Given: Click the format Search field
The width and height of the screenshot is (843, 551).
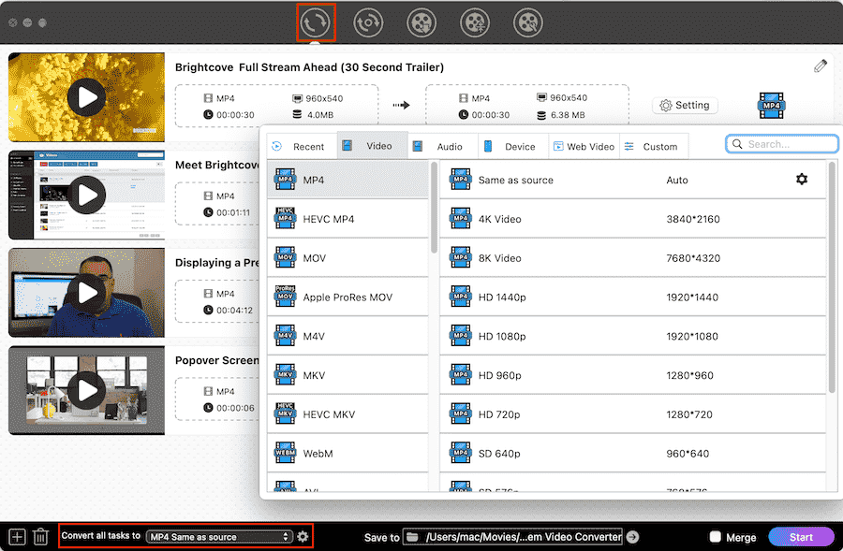Looking at the screenshot, I should click(782, 144).
